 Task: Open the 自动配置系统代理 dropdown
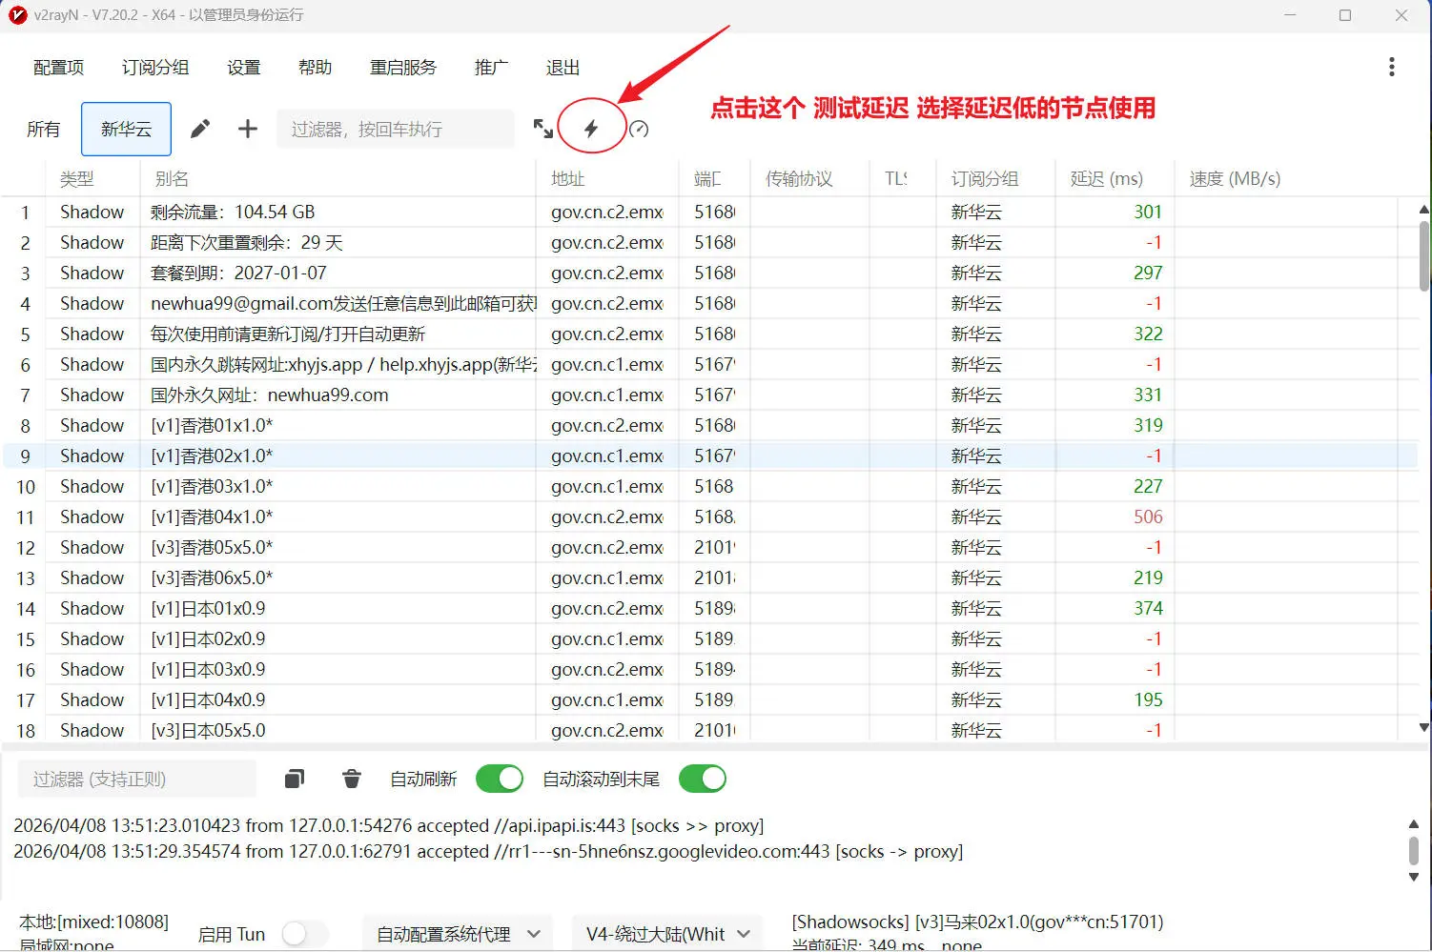(457, 933)
